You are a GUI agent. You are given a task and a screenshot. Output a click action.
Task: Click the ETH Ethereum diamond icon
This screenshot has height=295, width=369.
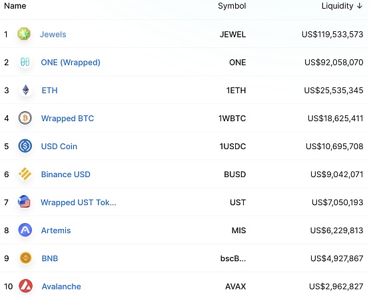click(25, 90)
